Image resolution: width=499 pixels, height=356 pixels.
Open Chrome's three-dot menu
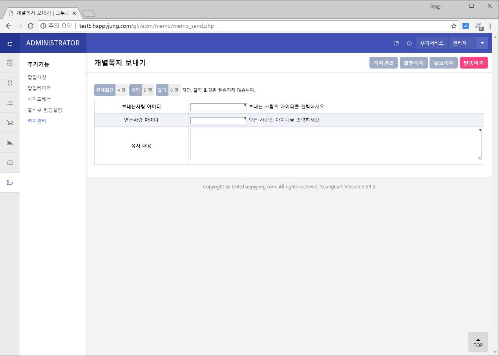(x=490, y=25)
